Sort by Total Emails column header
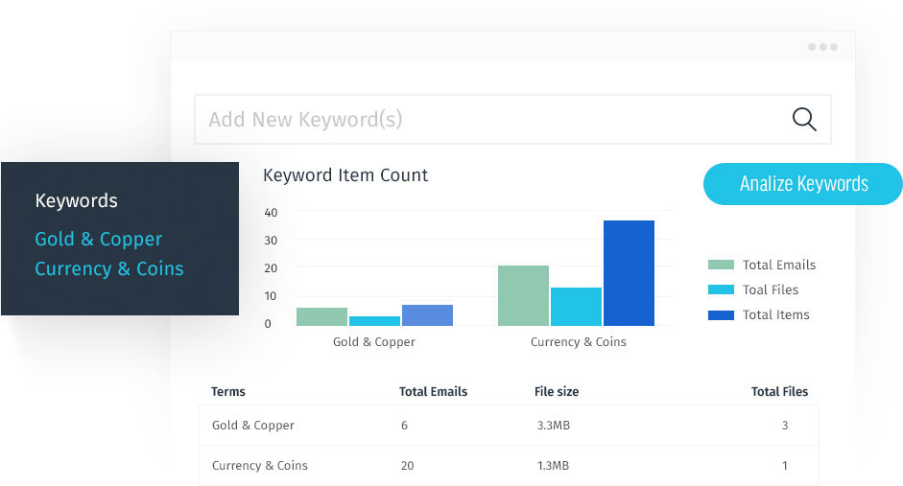This screenshot has width=903, height=486. point(433,391)
